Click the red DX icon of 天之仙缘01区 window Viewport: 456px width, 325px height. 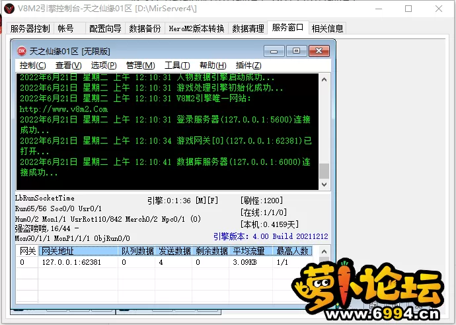(x=22, y=51)
